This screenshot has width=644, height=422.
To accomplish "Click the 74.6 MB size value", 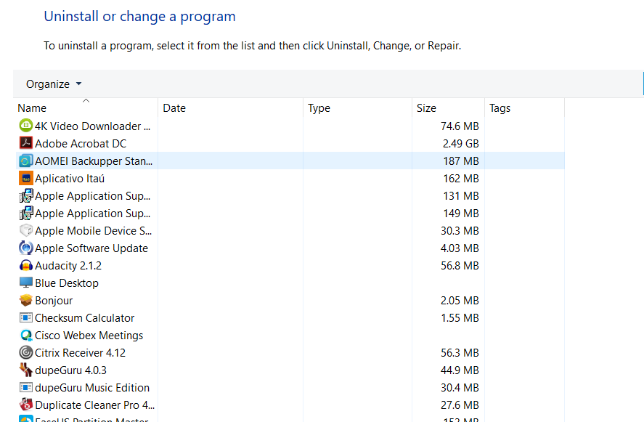I will [x=460, y=126].
